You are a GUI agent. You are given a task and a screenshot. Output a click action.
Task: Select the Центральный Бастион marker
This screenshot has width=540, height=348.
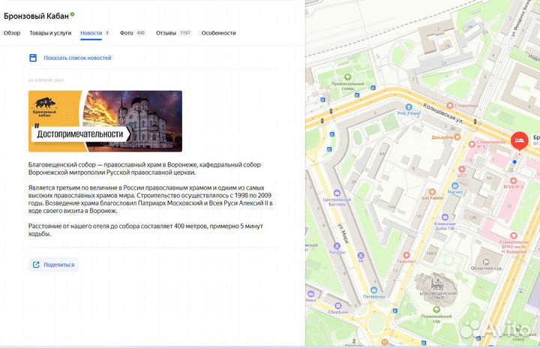(337, 193)
